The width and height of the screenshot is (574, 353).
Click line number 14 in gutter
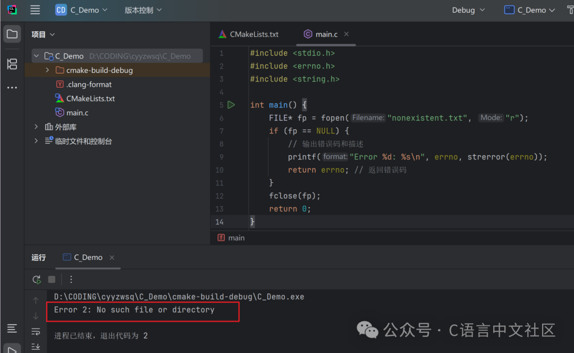pos(220,222)
